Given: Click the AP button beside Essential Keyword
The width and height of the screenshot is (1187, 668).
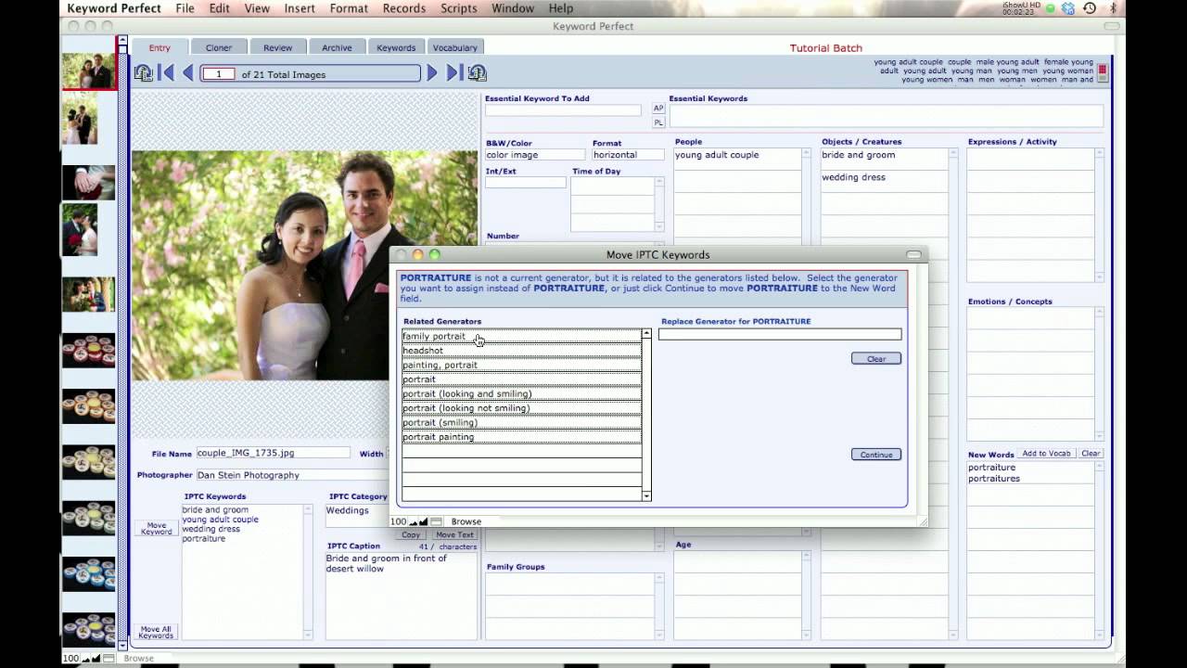Looking at the screenshot, I should [x=658, y=109].
